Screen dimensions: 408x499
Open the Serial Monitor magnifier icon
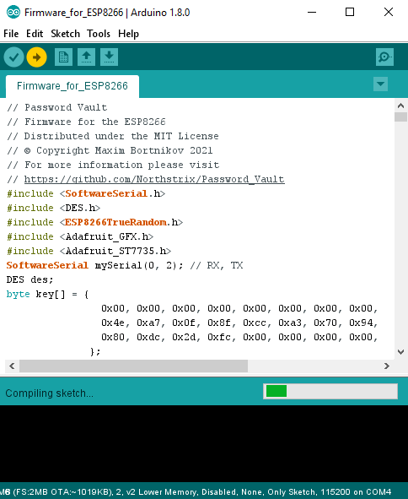click(x=384, y=57)
